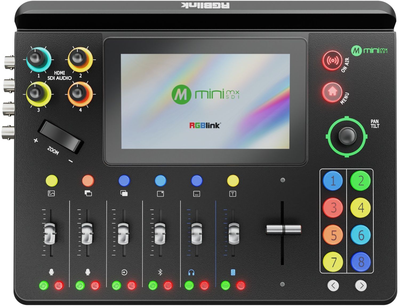The width and height of the screenshot is (400, 308).
Task: Click the HDMI SDI AUDIO label
Action: pos(59,75)
